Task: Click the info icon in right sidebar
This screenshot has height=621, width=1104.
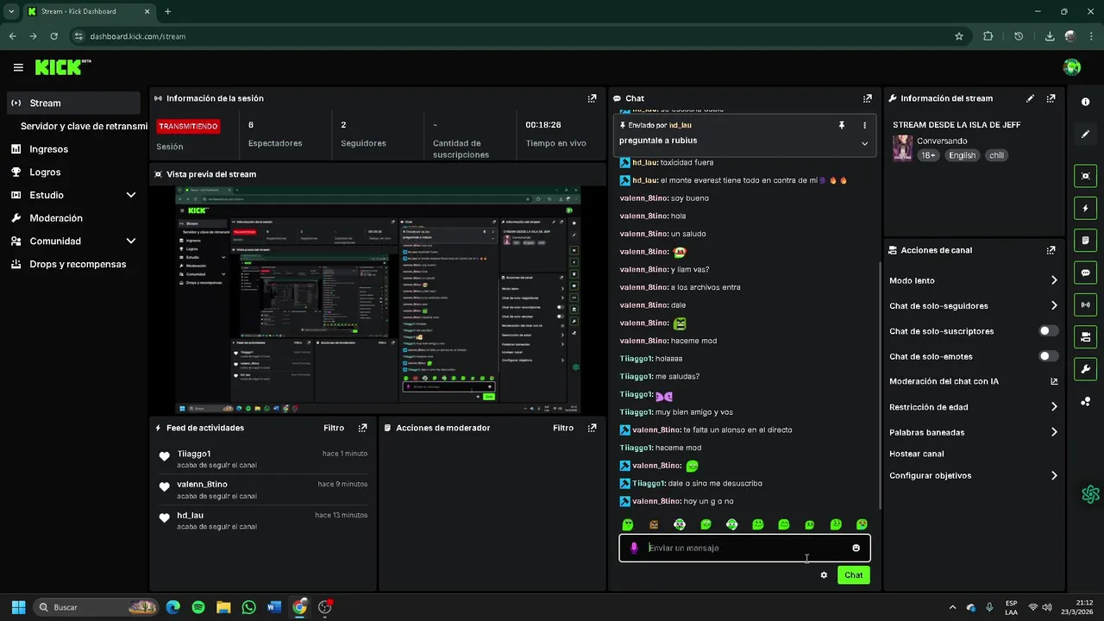Action: tap(1086, 102)
